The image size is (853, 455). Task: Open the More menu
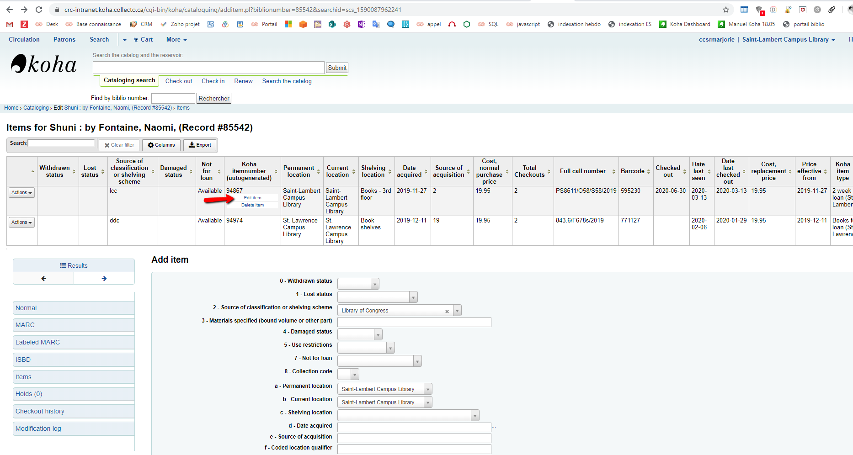tap(176, 40)
